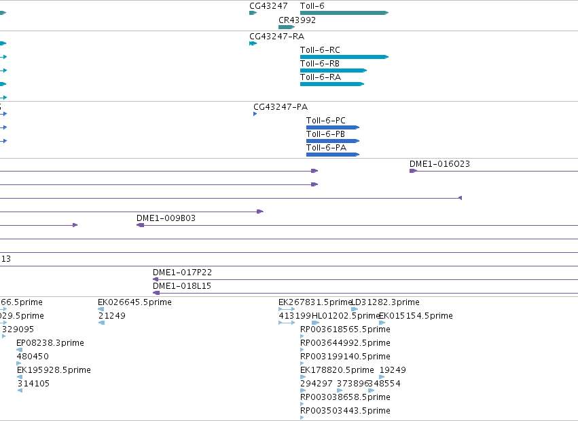Viewport: 578px width, 421px height.
Task: Select the 19249 feature label
Action: click(x=393, y=370)
